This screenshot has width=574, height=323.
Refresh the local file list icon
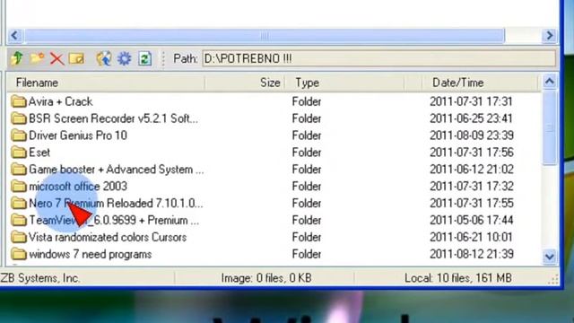click(x=144, y=58)
